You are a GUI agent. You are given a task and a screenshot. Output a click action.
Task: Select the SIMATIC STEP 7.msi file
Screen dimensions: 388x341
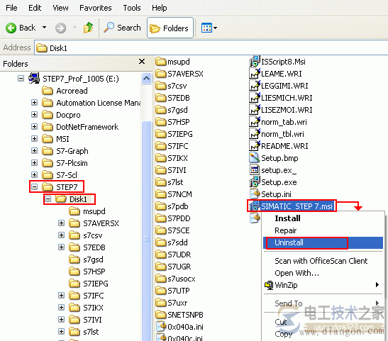(x=292, y=206)
